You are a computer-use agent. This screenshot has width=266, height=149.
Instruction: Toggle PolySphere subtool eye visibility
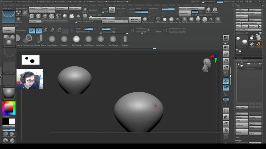260,64
